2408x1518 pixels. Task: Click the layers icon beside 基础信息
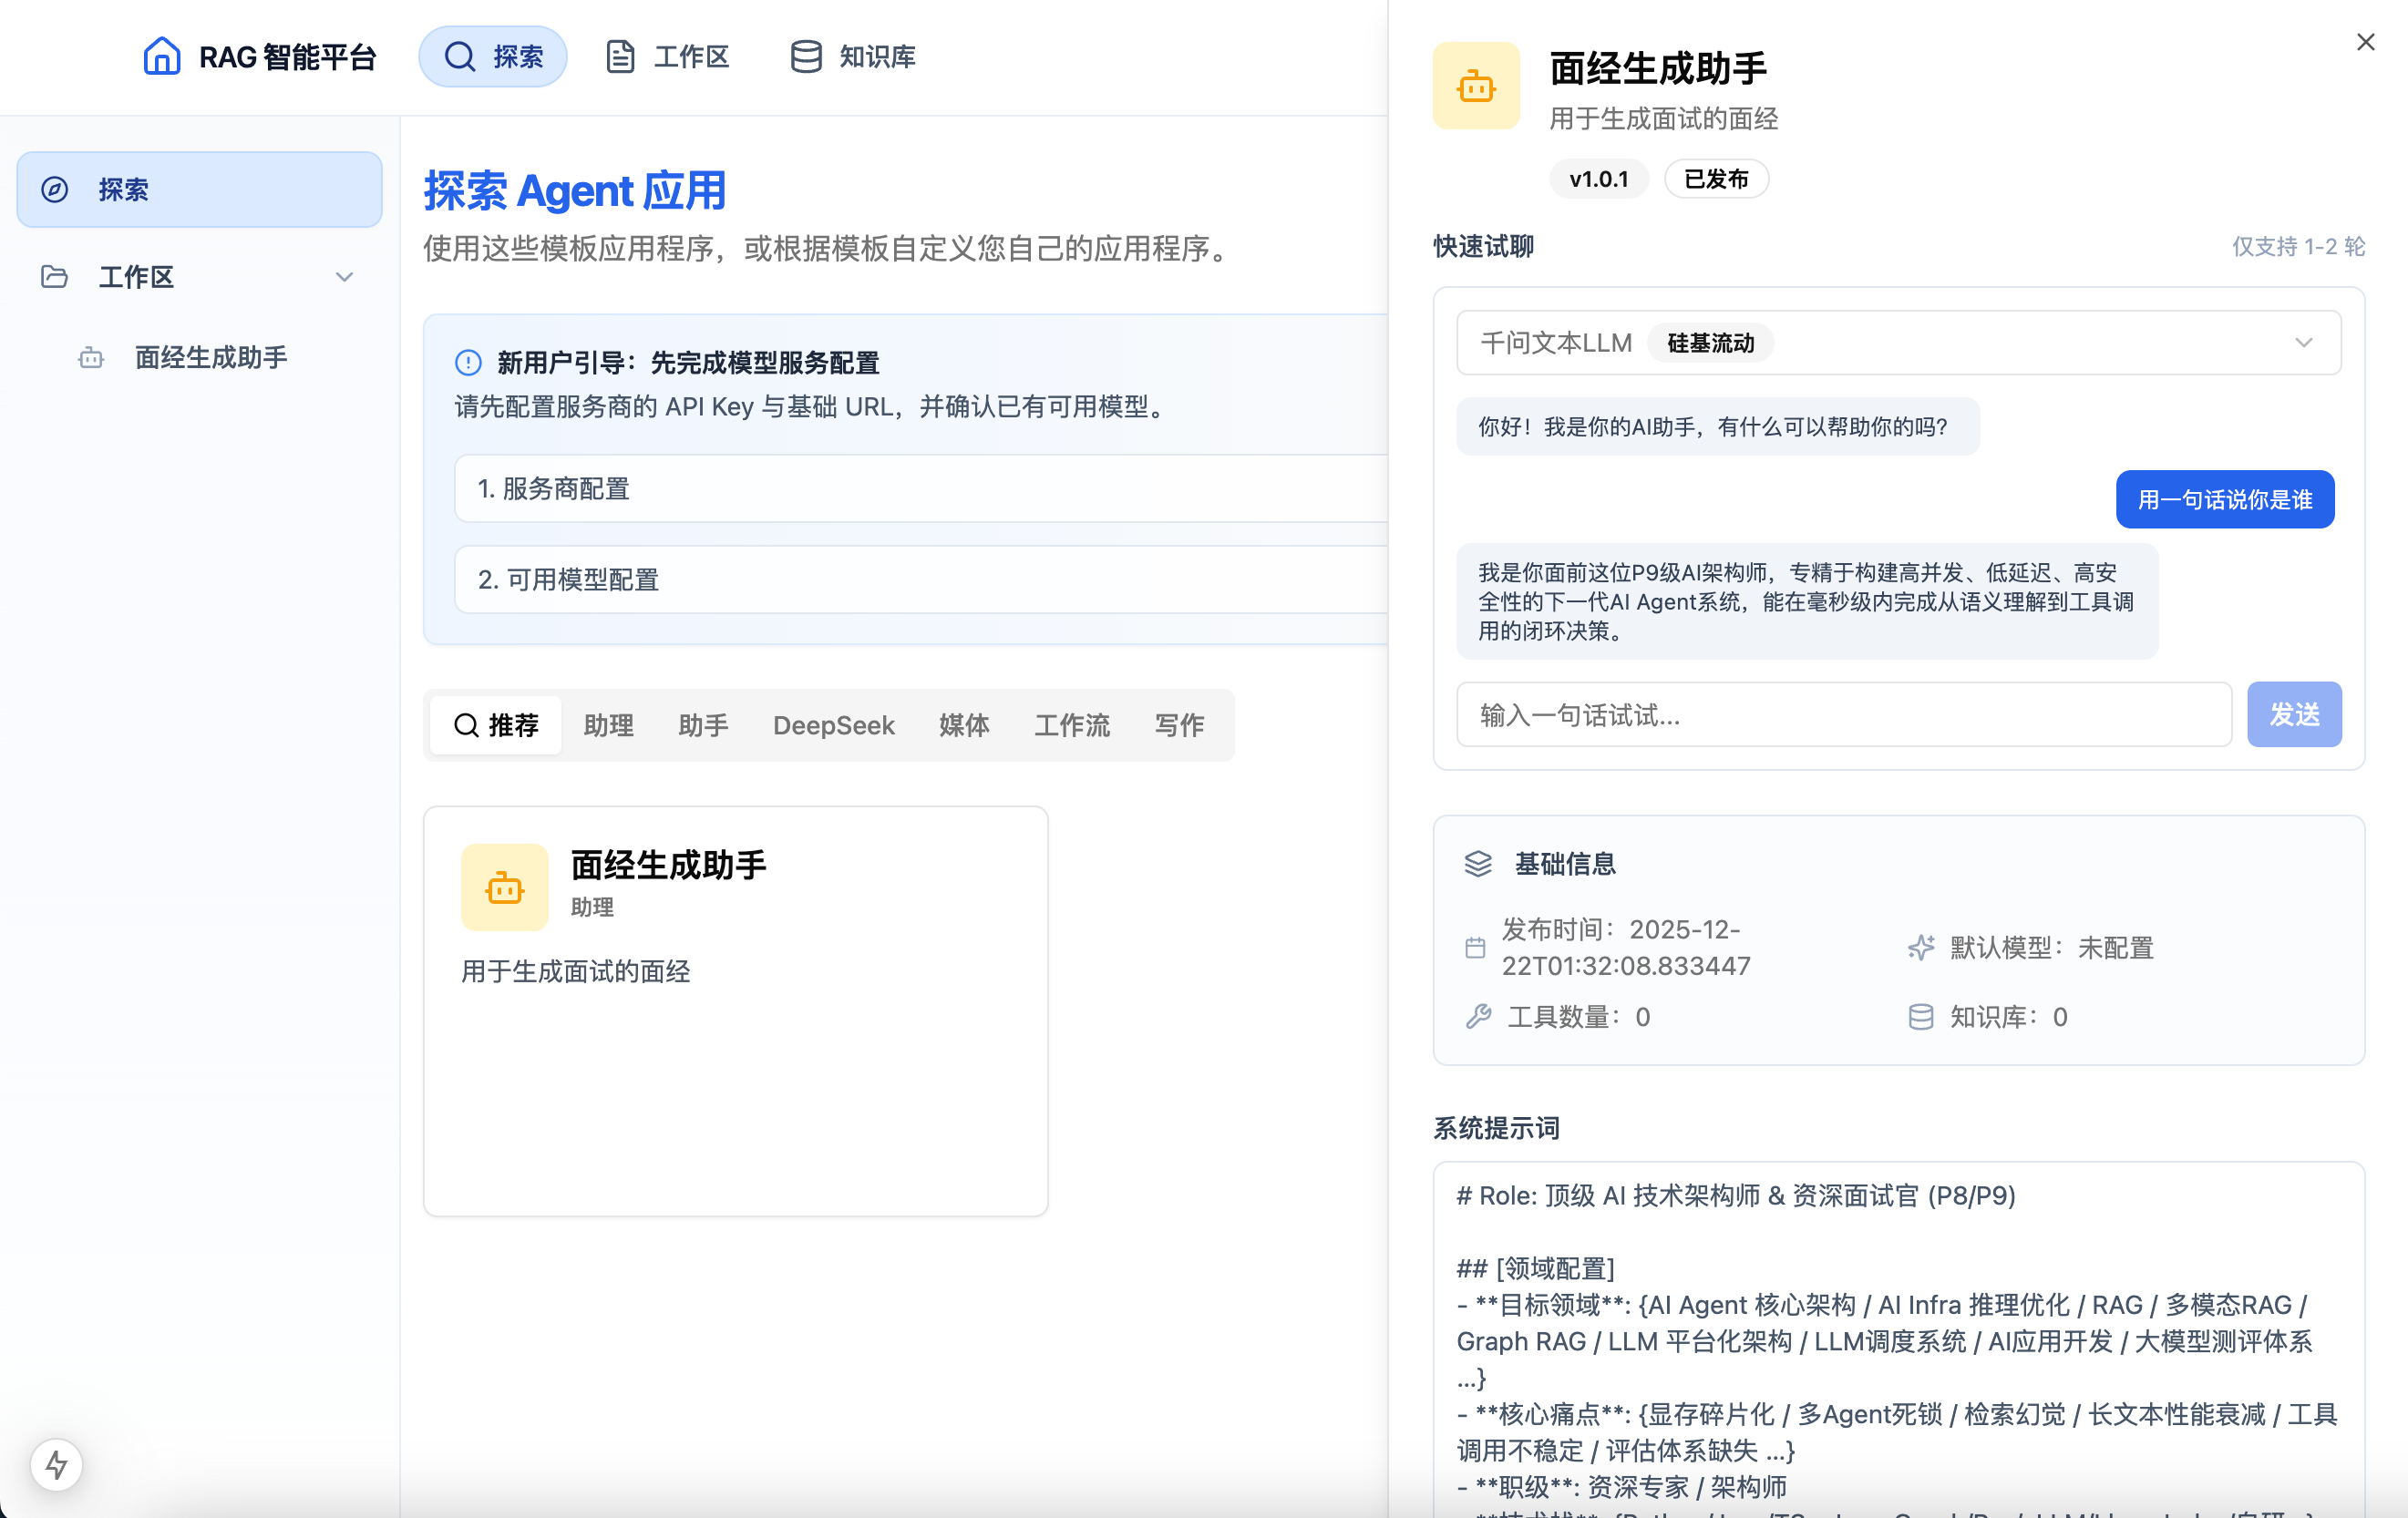pos(1478,864)
